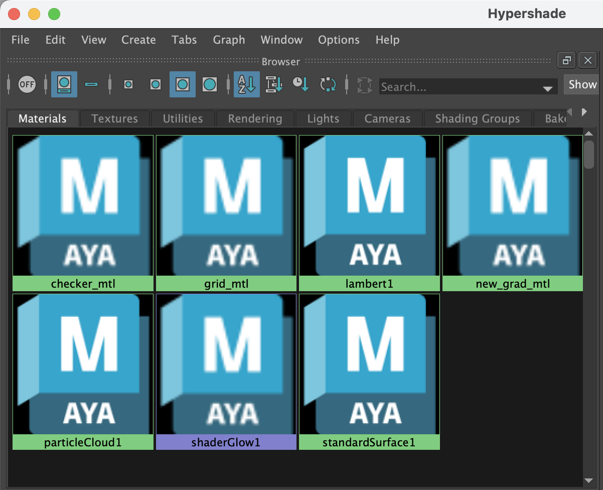Sort materials by name A-Z icon
This screenshot has height=490, width=603.
coord(247,84)
